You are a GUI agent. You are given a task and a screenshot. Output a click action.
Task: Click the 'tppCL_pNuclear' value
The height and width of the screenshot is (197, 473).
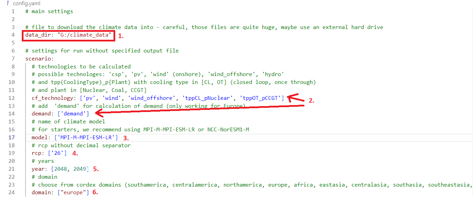(x=208, y=98)
